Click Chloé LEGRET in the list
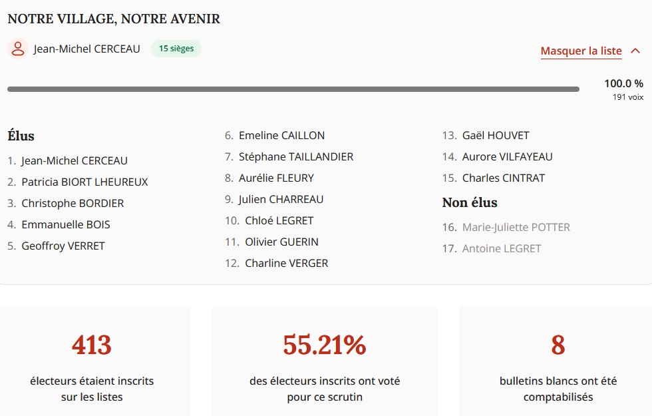Image resolution: width=652 pixels, height=416 pixels. pyautogui.click(x=279, y=220)
